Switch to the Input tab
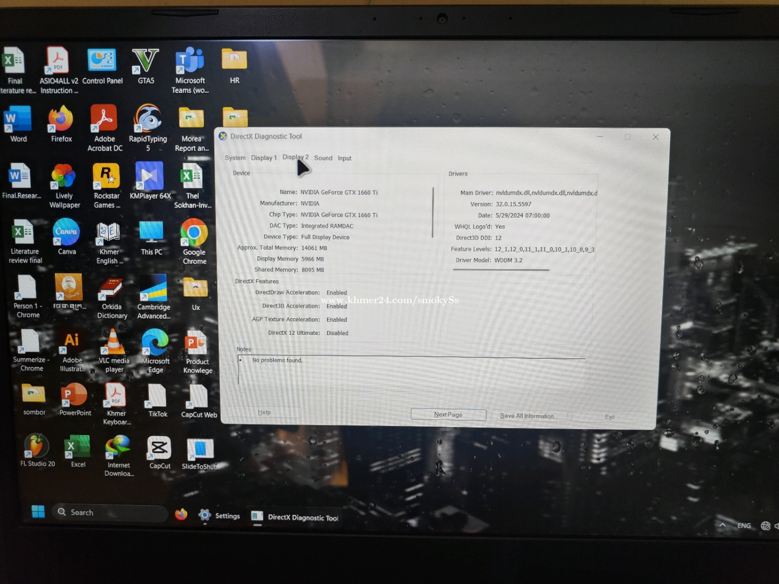Image resolution: width=779 pixels, height=584 pixels. 344,158
